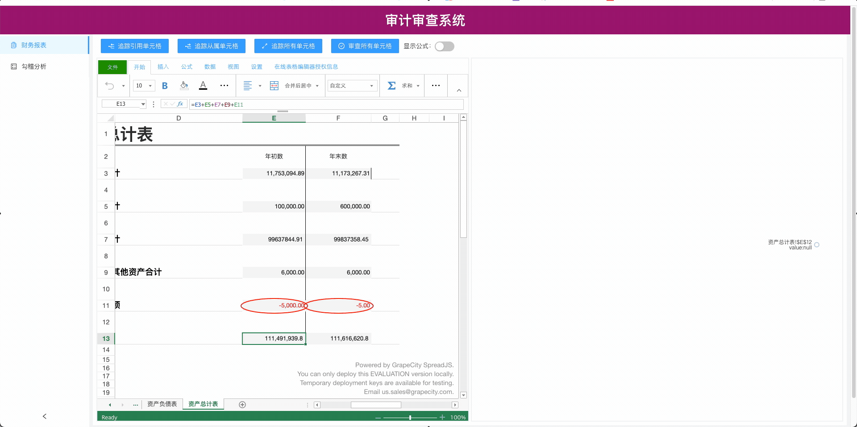Click the cancel X icon in formula bar
857x427 pixels.
coord(166,104)
